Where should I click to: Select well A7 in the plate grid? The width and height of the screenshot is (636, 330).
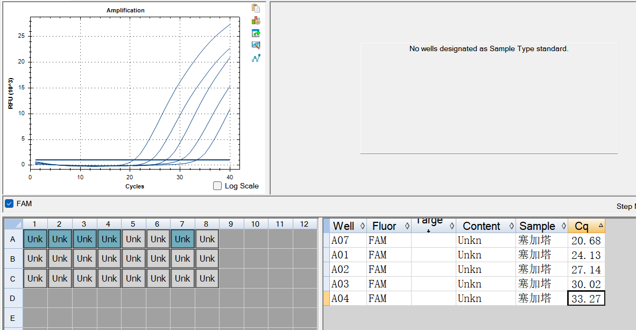[x=182, y=239]
